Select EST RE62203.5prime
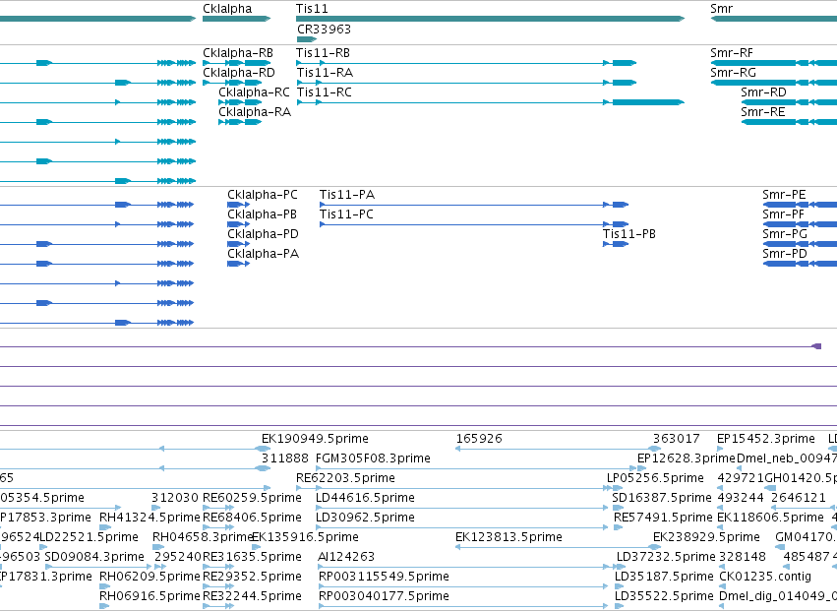Viewport: 837px width, 611px height. [346, 478]
